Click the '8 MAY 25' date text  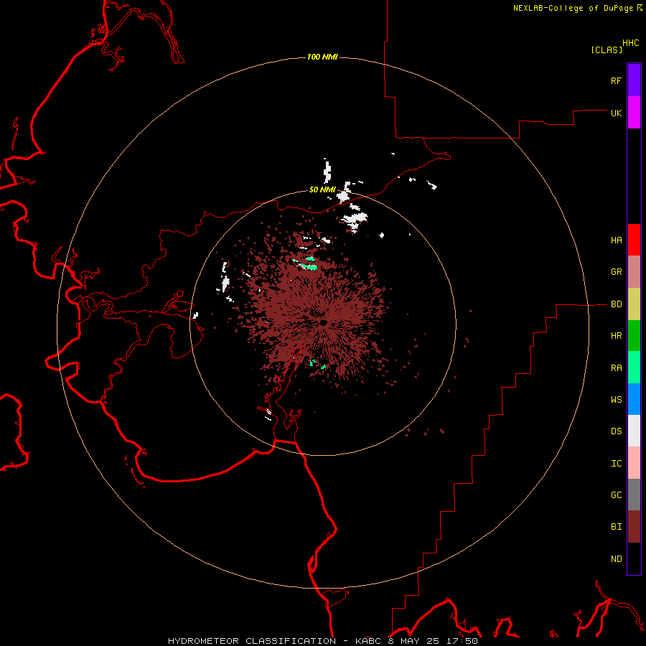point(413,641)
